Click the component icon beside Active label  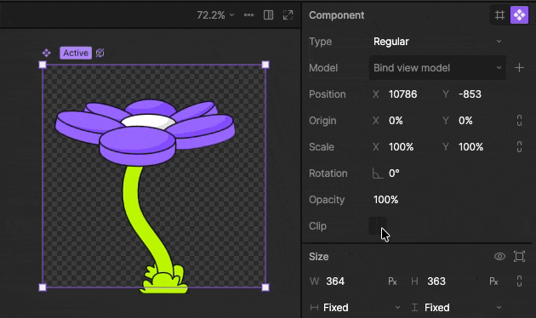(47, 53)
